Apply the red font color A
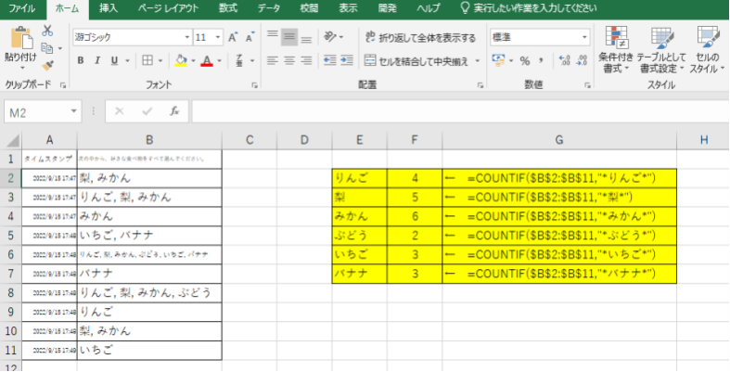 207,60
